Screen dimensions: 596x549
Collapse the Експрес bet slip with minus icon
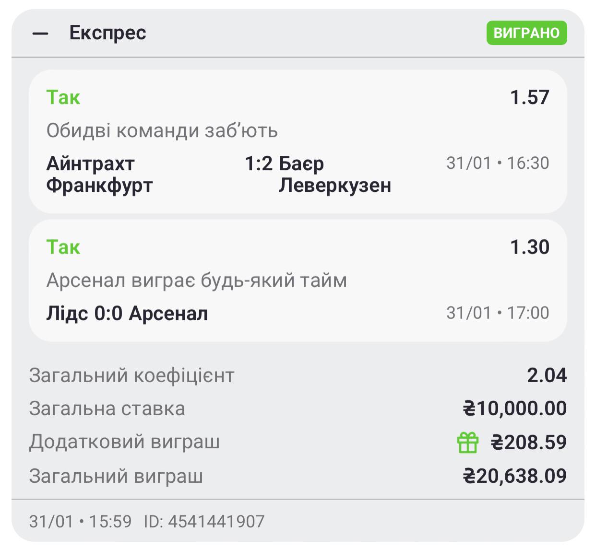click(x=40, y=34)
